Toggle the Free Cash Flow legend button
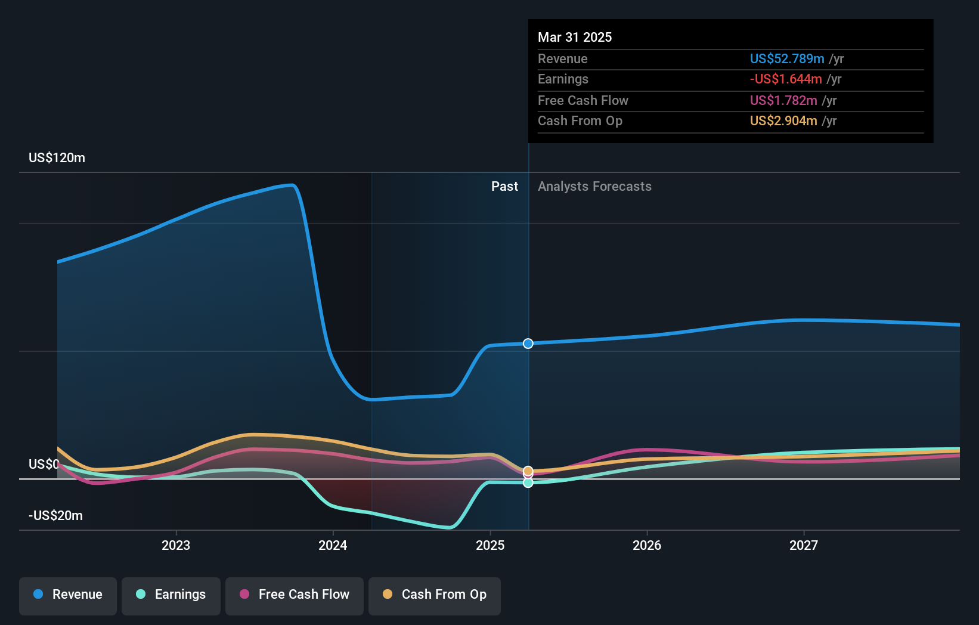 click(295, 596)
